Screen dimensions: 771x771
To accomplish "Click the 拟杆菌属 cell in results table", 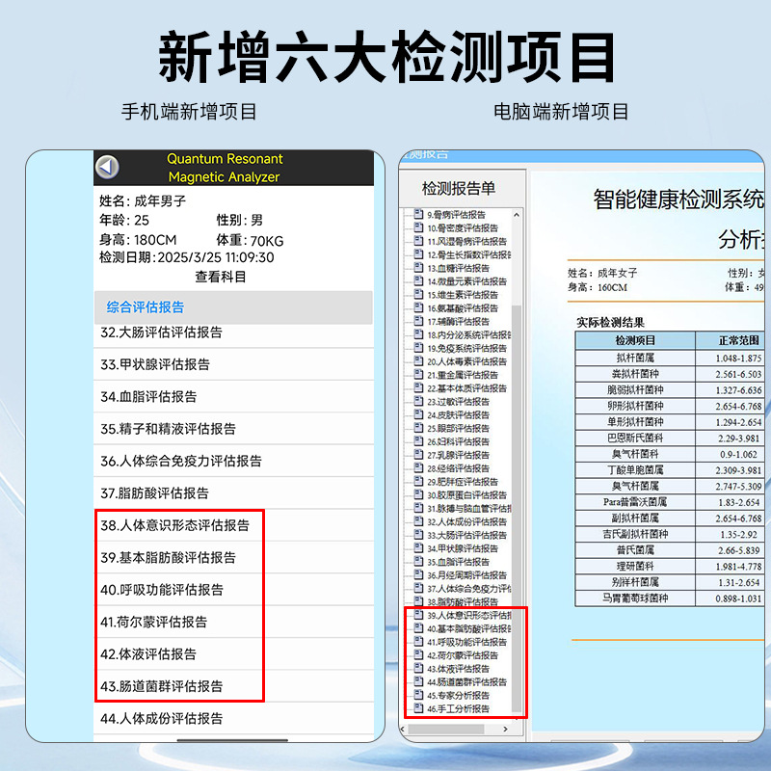I will click(x=635, y=358).
